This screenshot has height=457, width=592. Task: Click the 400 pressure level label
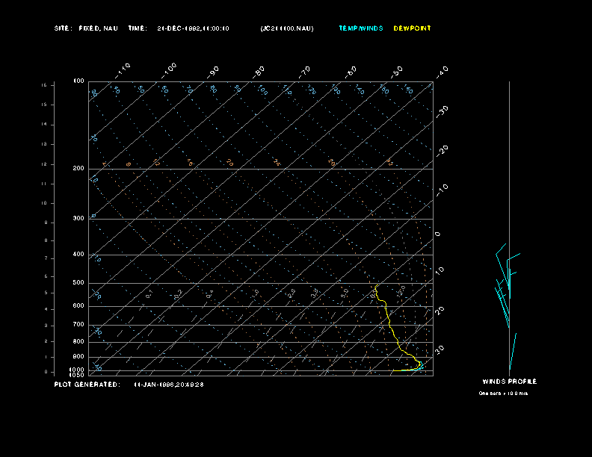click(78, 254)
